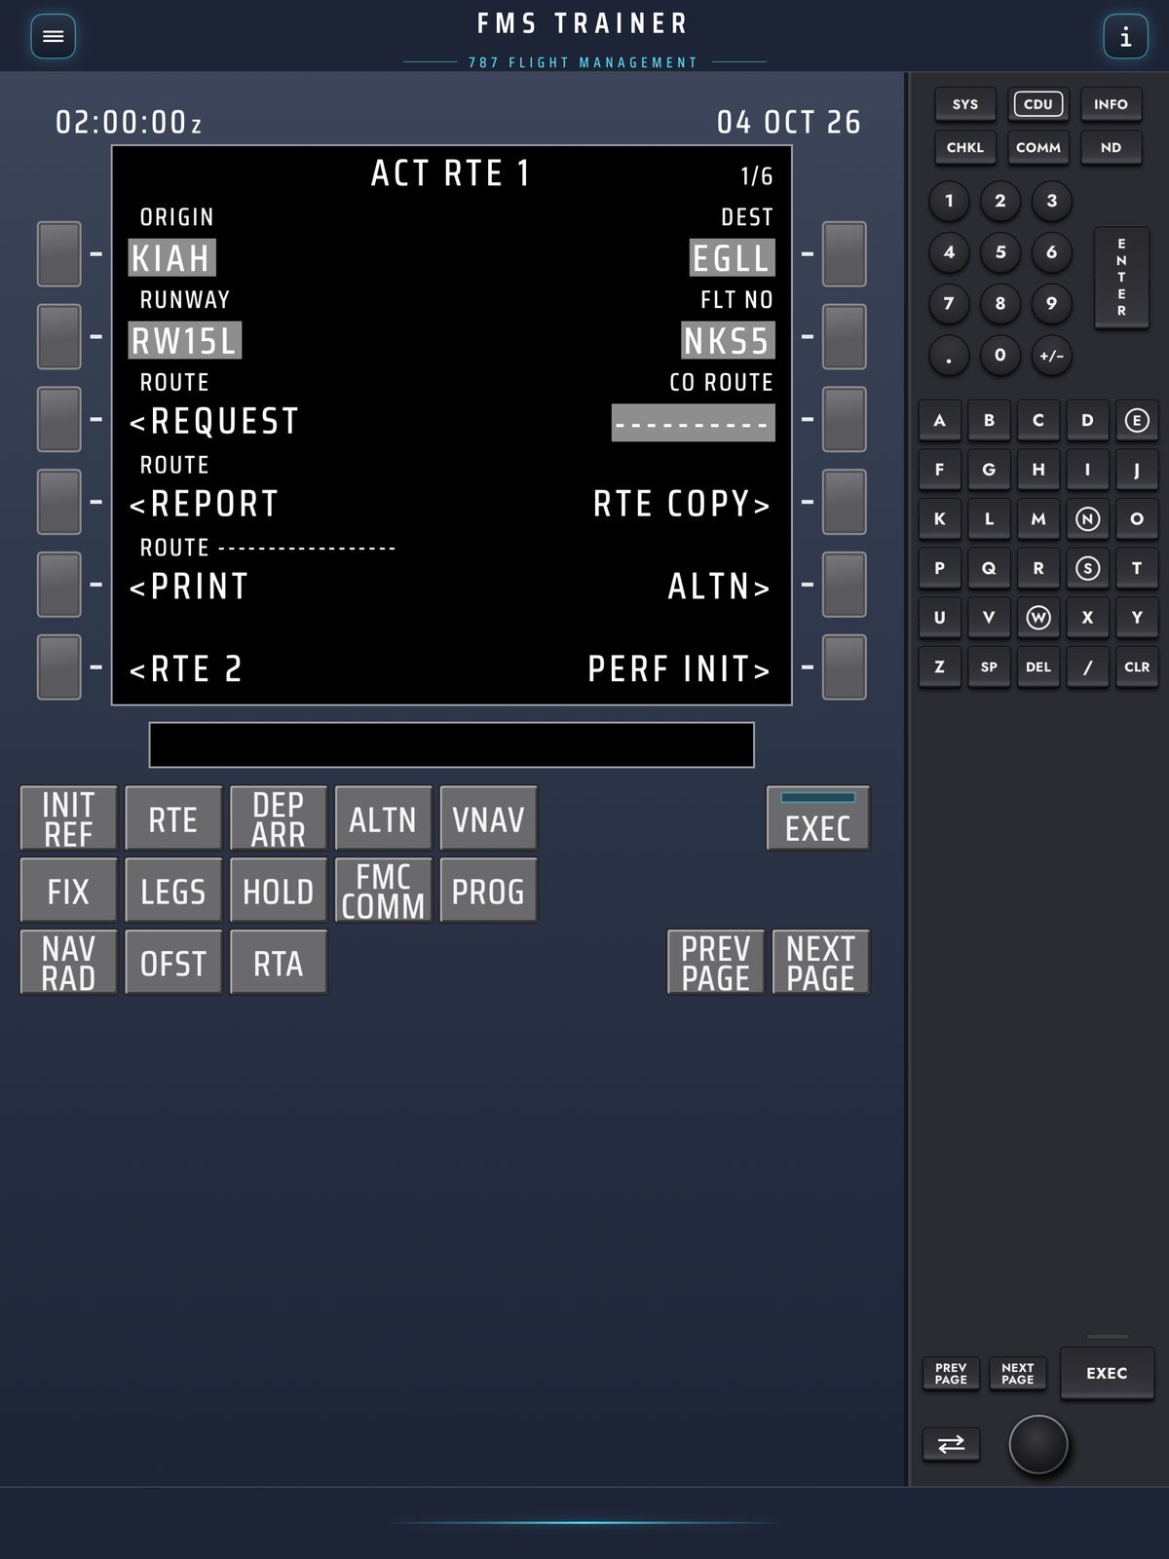Tap the FMC COMM function key
The image size is (1169, 1559).
[383, 891]
